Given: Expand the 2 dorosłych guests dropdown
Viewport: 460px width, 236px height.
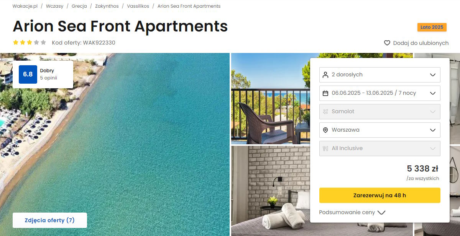Looking at the screenshot, I should (379, 75).
